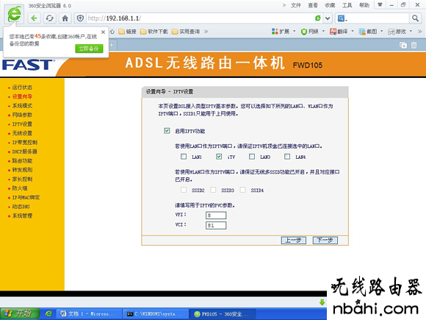Open 路由功能 in the sidebar

coord(22,161)
